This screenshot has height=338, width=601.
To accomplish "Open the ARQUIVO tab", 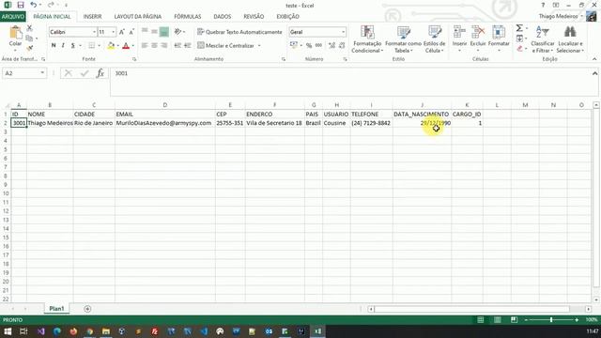I will (13, 17).
